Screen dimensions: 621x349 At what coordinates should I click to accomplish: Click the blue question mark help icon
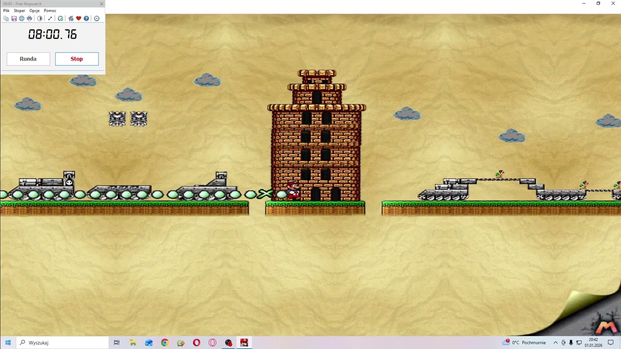pos(86,18)
